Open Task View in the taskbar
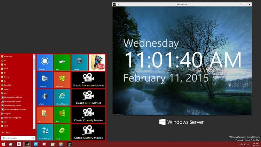 11,144
